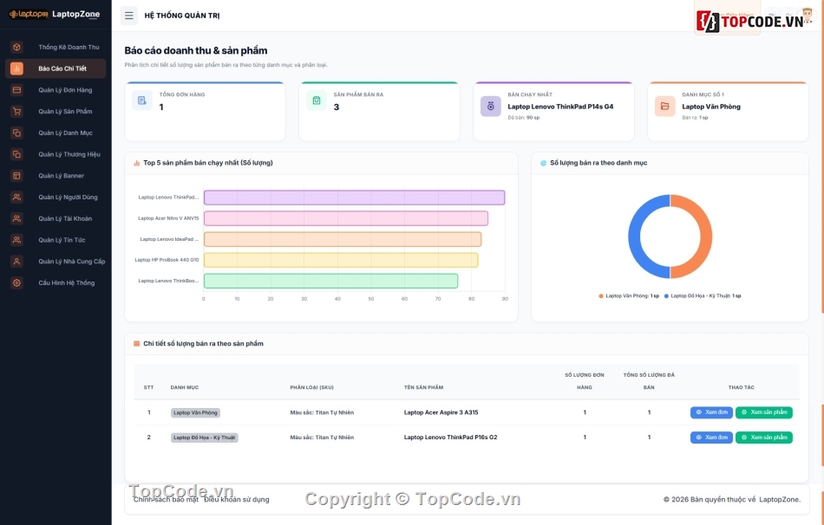
Task: Open Quản Lý Danh Mục page
Action: click(x=56, y=133)
